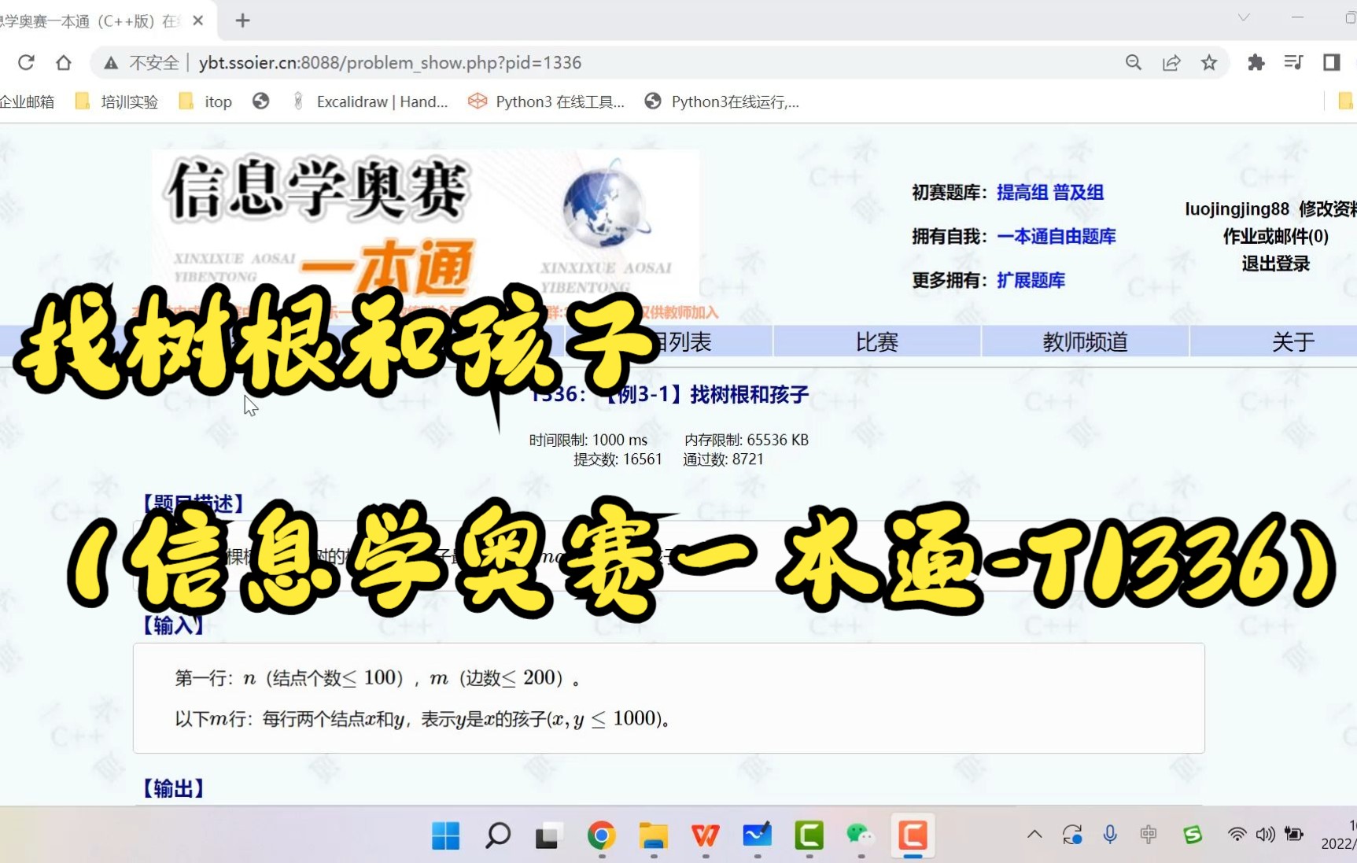The height and width of the screenshot is (863, 1357).
Task: Toggle Wi-Fi from the system tray
Action: point(1237,835)
